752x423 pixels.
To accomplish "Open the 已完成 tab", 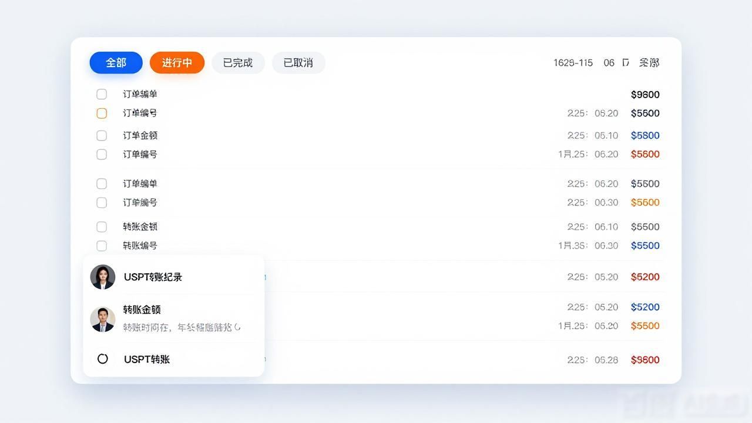I will pos(238,63).
